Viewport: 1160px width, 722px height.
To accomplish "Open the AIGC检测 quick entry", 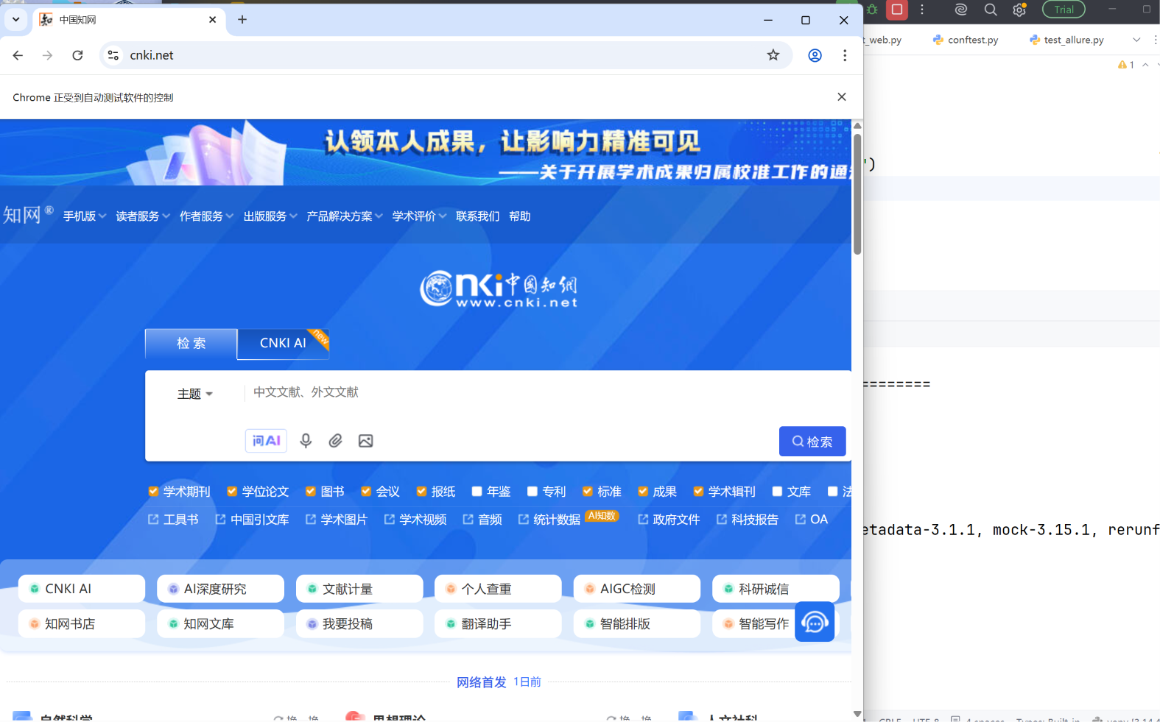I will tap(637, 589).
